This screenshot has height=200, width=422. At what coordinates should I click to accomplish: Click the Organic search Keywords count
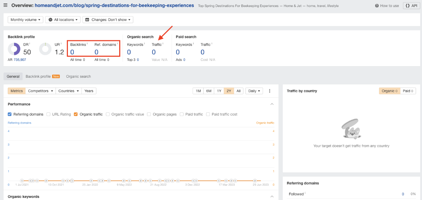click(129, 52)
